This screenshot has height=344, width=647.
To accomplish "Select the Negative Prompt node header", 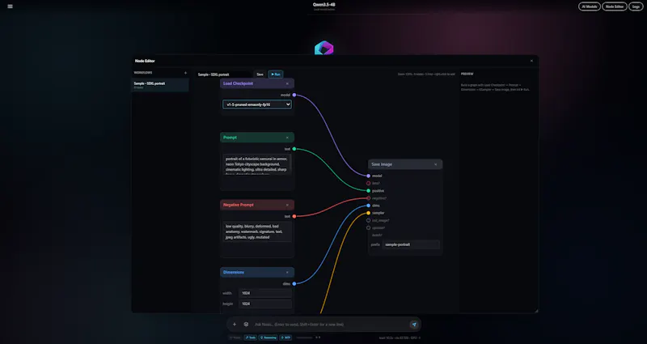I will [257, 205].
